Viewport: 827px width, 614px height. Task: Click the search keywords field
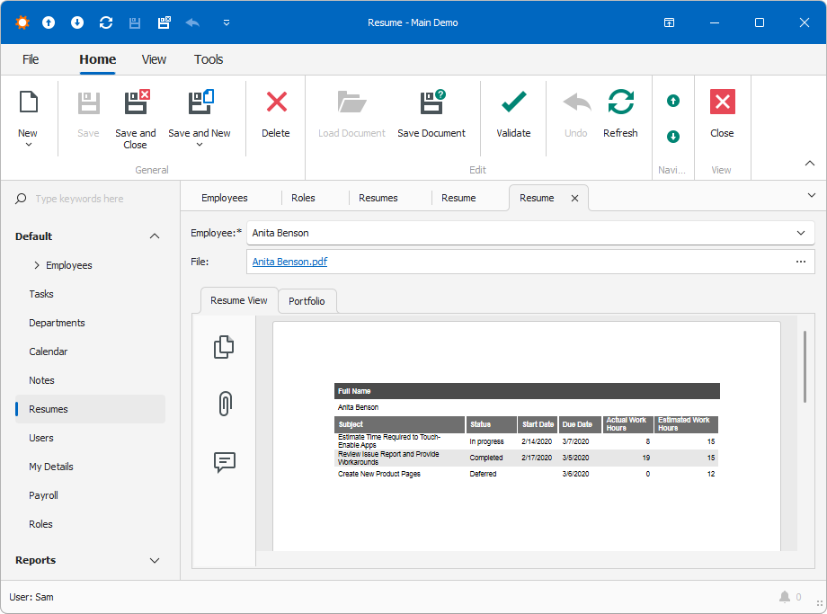(x=99, y=199)
